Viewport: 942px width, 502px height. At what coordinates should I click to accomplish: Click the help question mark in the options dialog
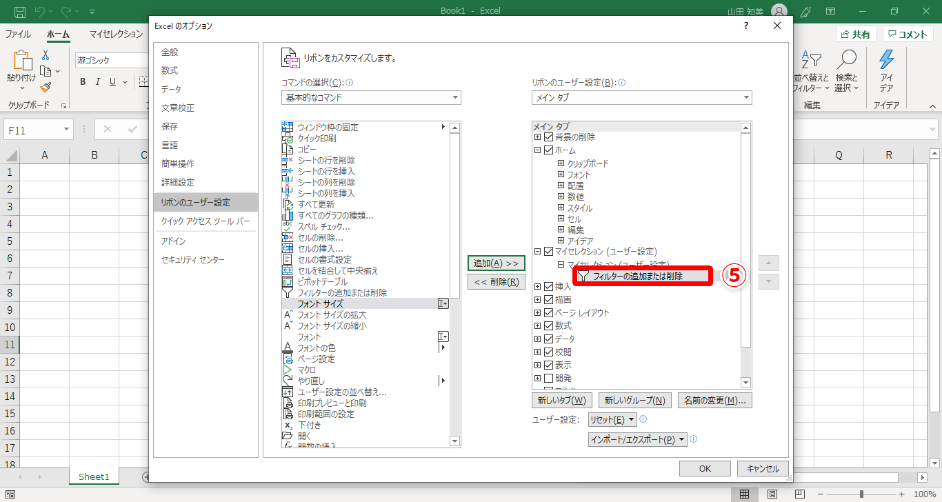[745, 26]
